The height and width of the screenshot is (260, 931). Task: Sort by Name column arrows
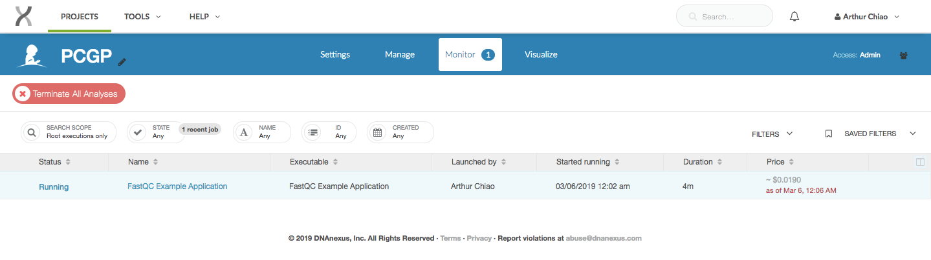pos(155,162)
